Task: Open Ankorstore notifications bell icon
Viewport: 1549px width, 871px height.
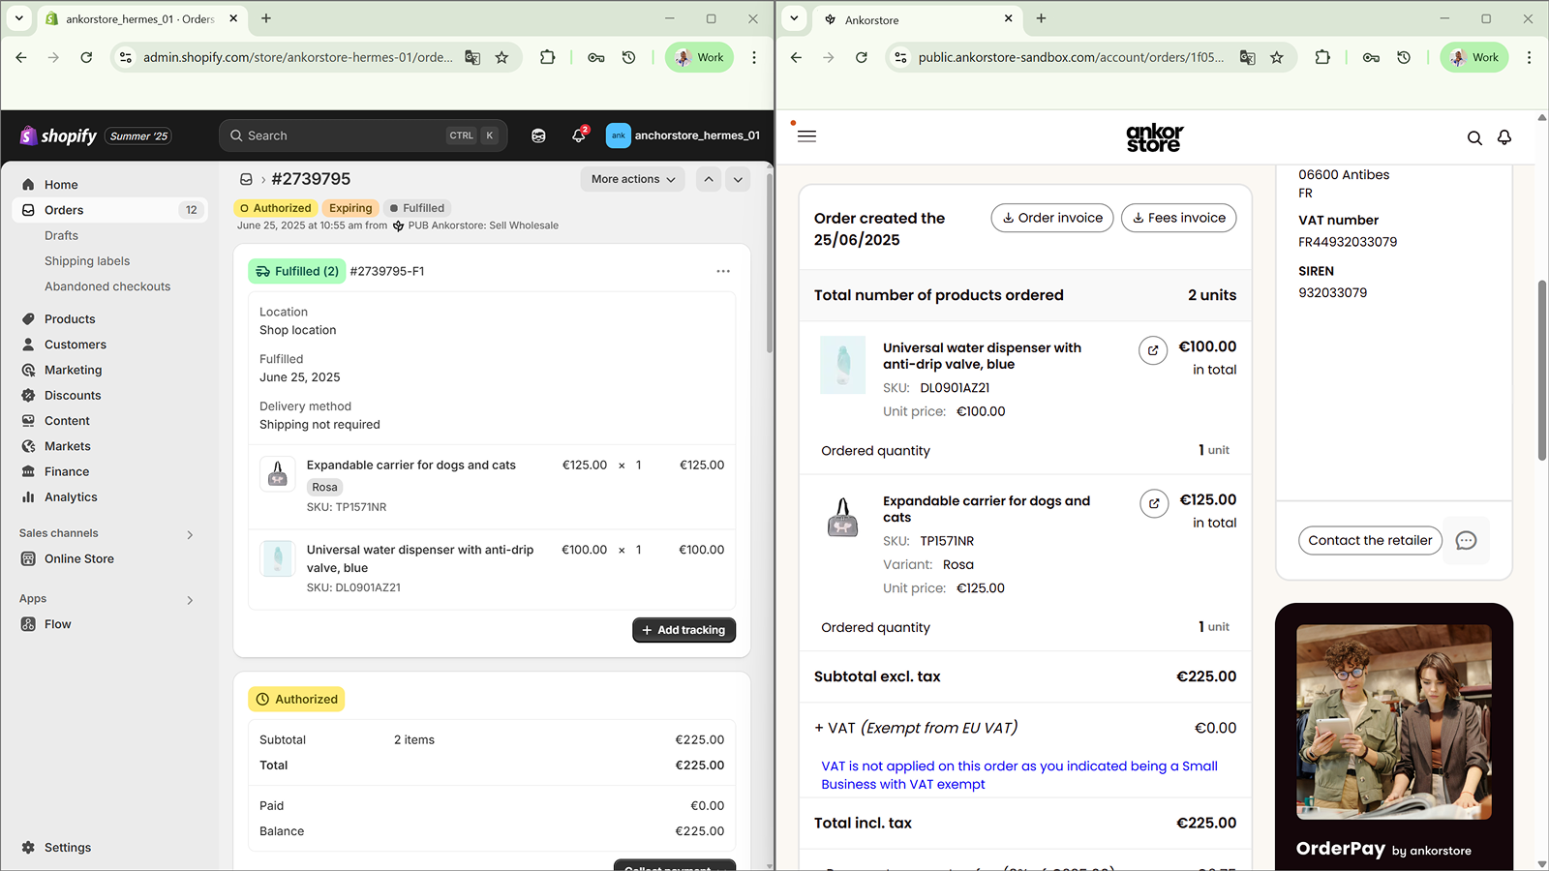Action: [1504, 137]
